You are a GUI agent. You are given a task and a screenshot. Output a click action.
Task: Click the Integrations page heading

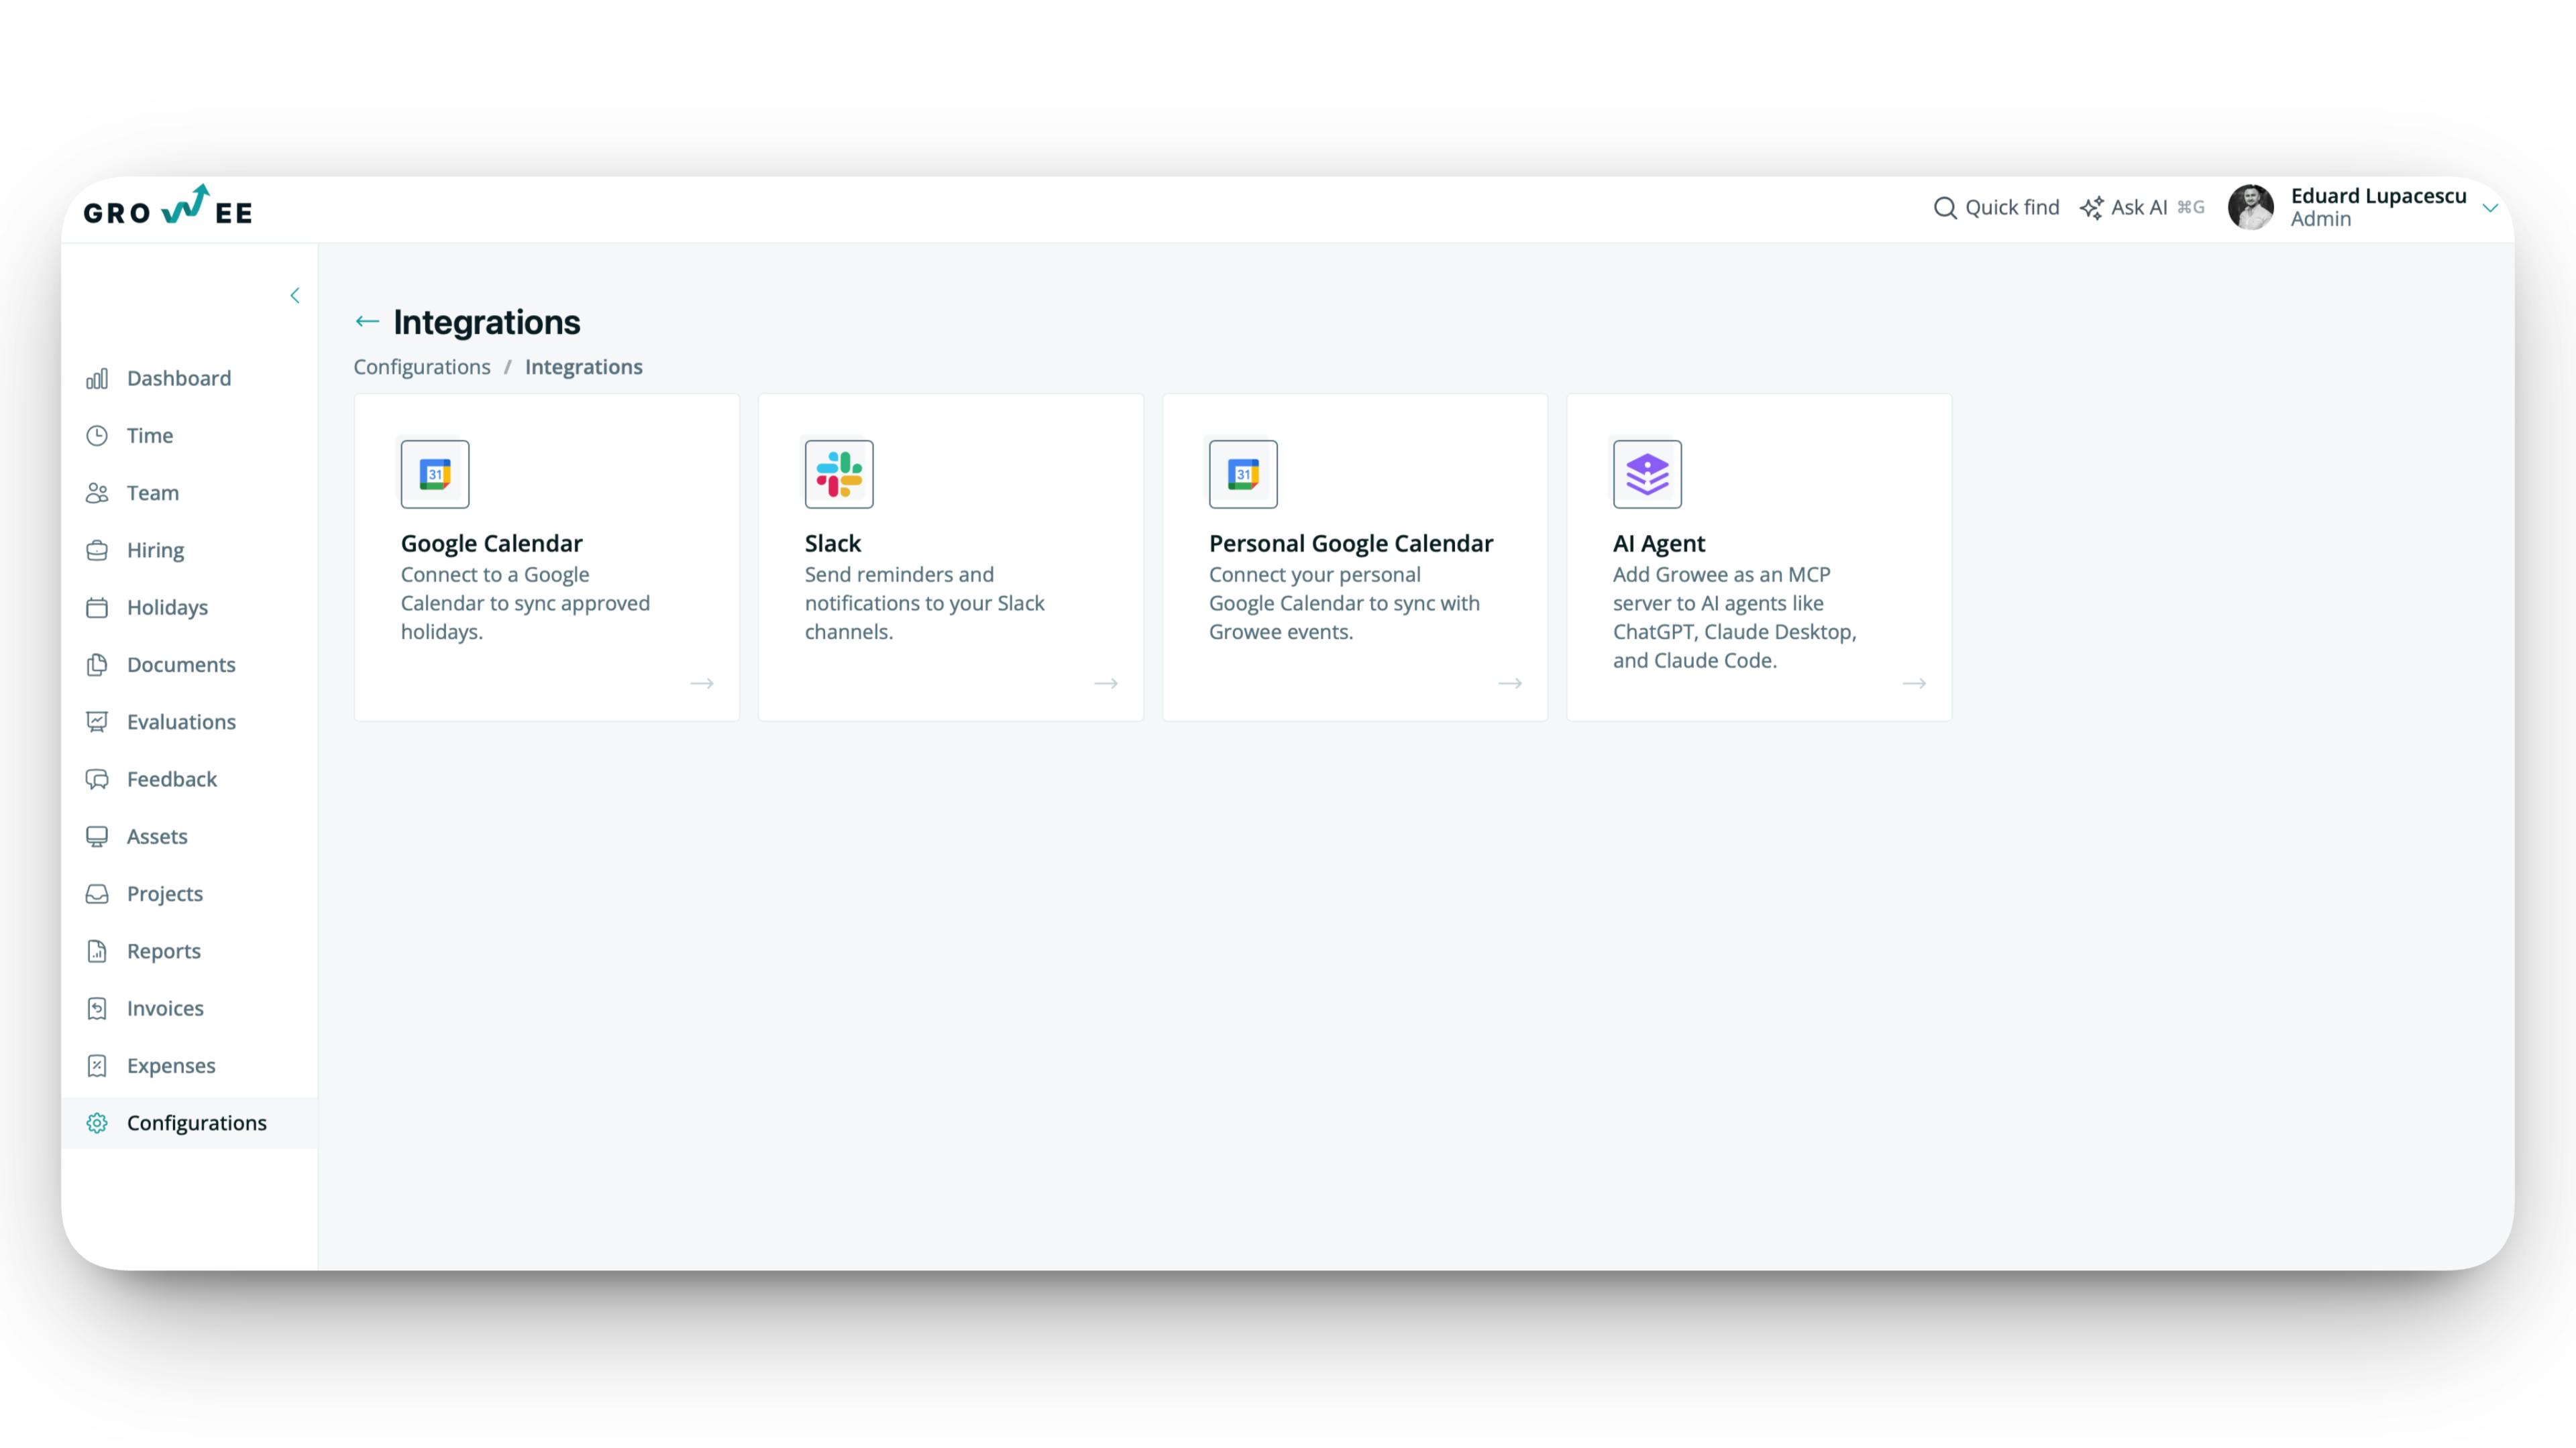click(487, 322)
